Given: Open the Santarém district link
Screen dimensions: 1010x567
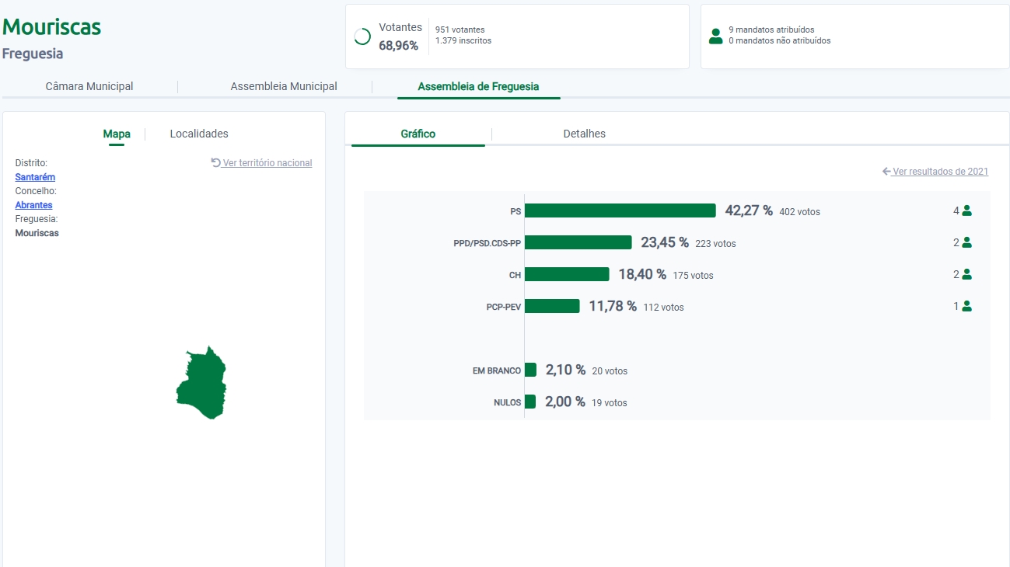Looking at the screenshot, I should tap(35, 177).
